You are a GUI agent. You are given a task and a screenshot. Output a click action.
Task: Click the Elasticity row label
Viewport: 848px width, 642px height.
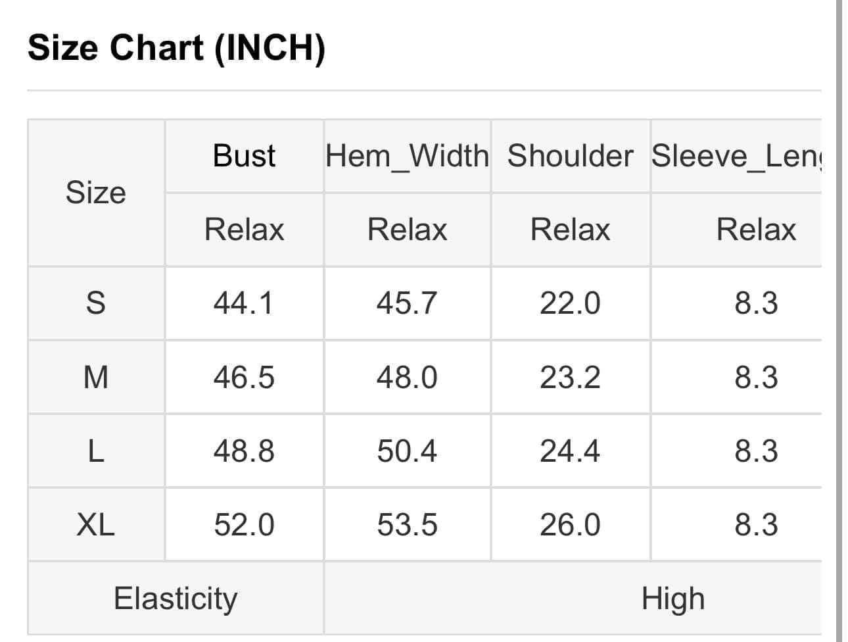(x=176, y=599)
